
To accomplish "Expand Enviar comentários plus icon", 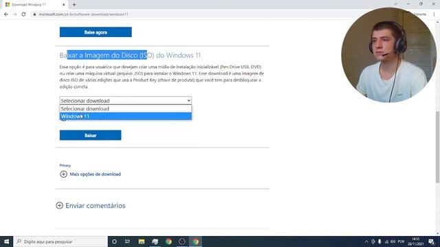I will 59,206.
